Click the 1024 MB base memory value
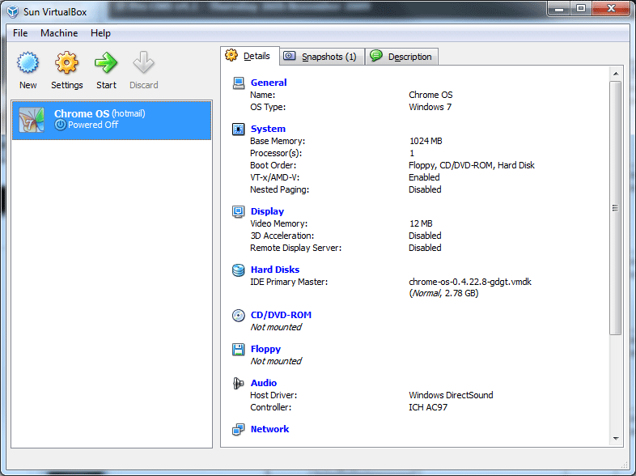Viewport: 636px width, 476px height. (426, 141)
